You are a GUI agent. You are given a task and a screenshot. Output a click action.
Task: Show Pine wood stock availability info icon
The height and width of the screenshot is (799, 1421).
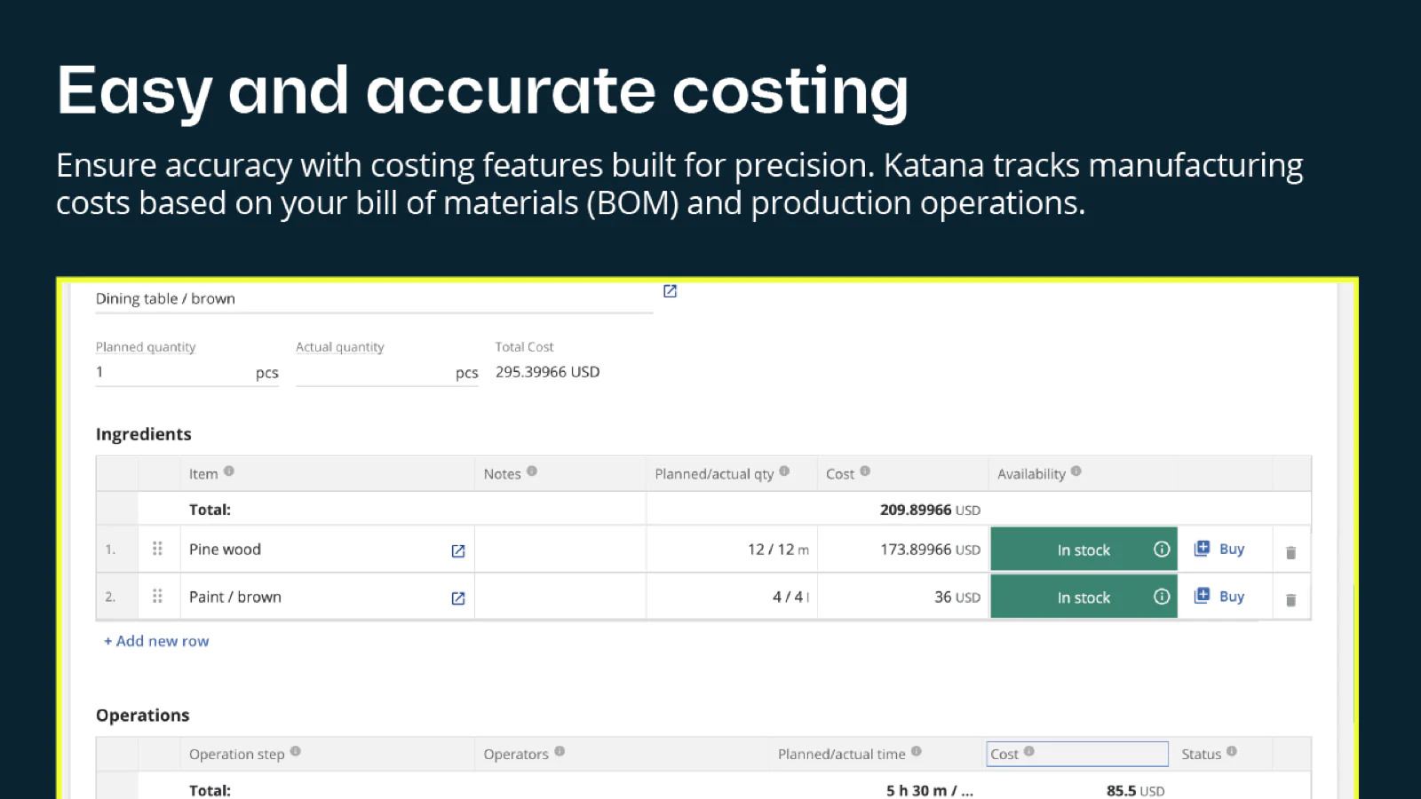click(1162, 550)
